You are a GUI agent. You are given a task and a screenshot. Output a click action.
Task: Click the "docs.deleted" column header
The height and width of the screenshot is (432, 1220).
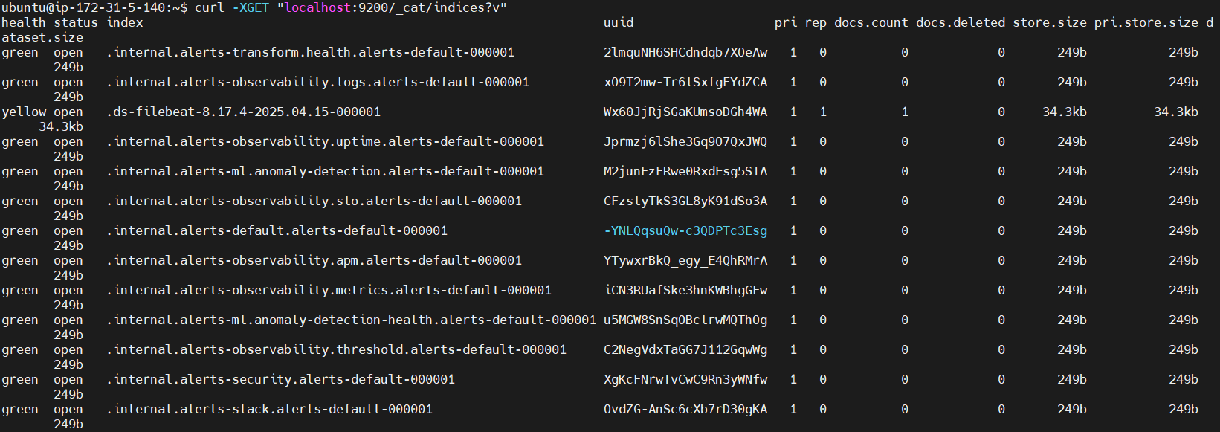point(960,22)
